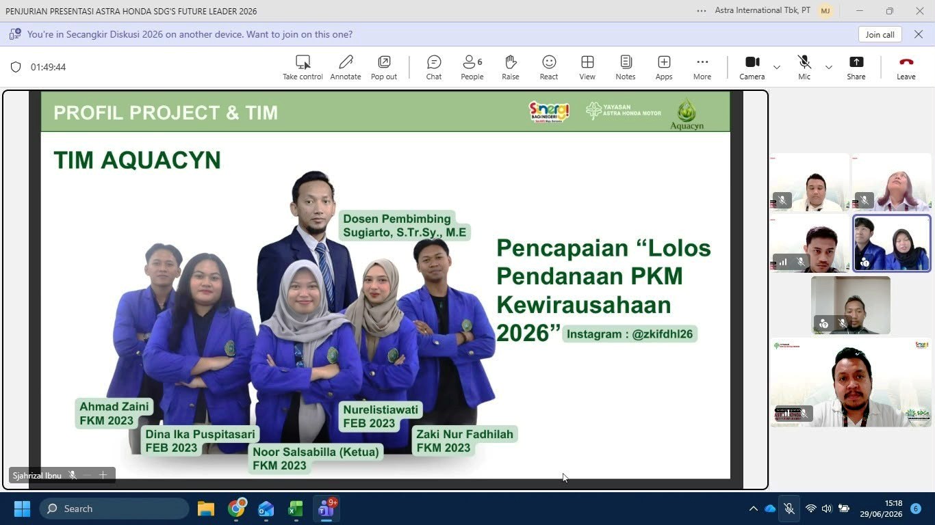The image size is (935, 525).
Task: Click signal strength icon on participant tile
Action: click(782, 262)
